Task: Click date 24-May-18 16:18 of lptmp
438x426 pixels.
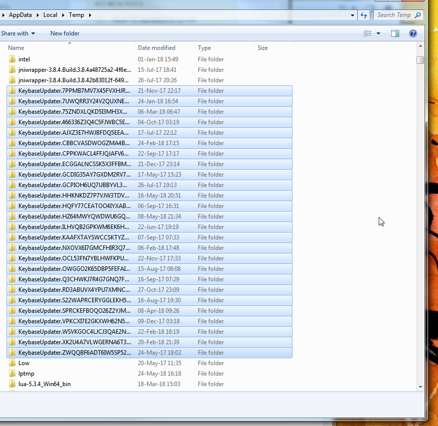Action: click(159, 374)
